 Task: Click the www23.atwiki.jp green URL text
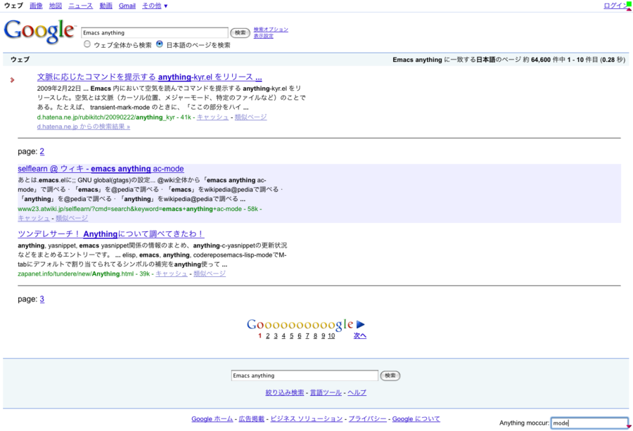(x=129, y=209)
